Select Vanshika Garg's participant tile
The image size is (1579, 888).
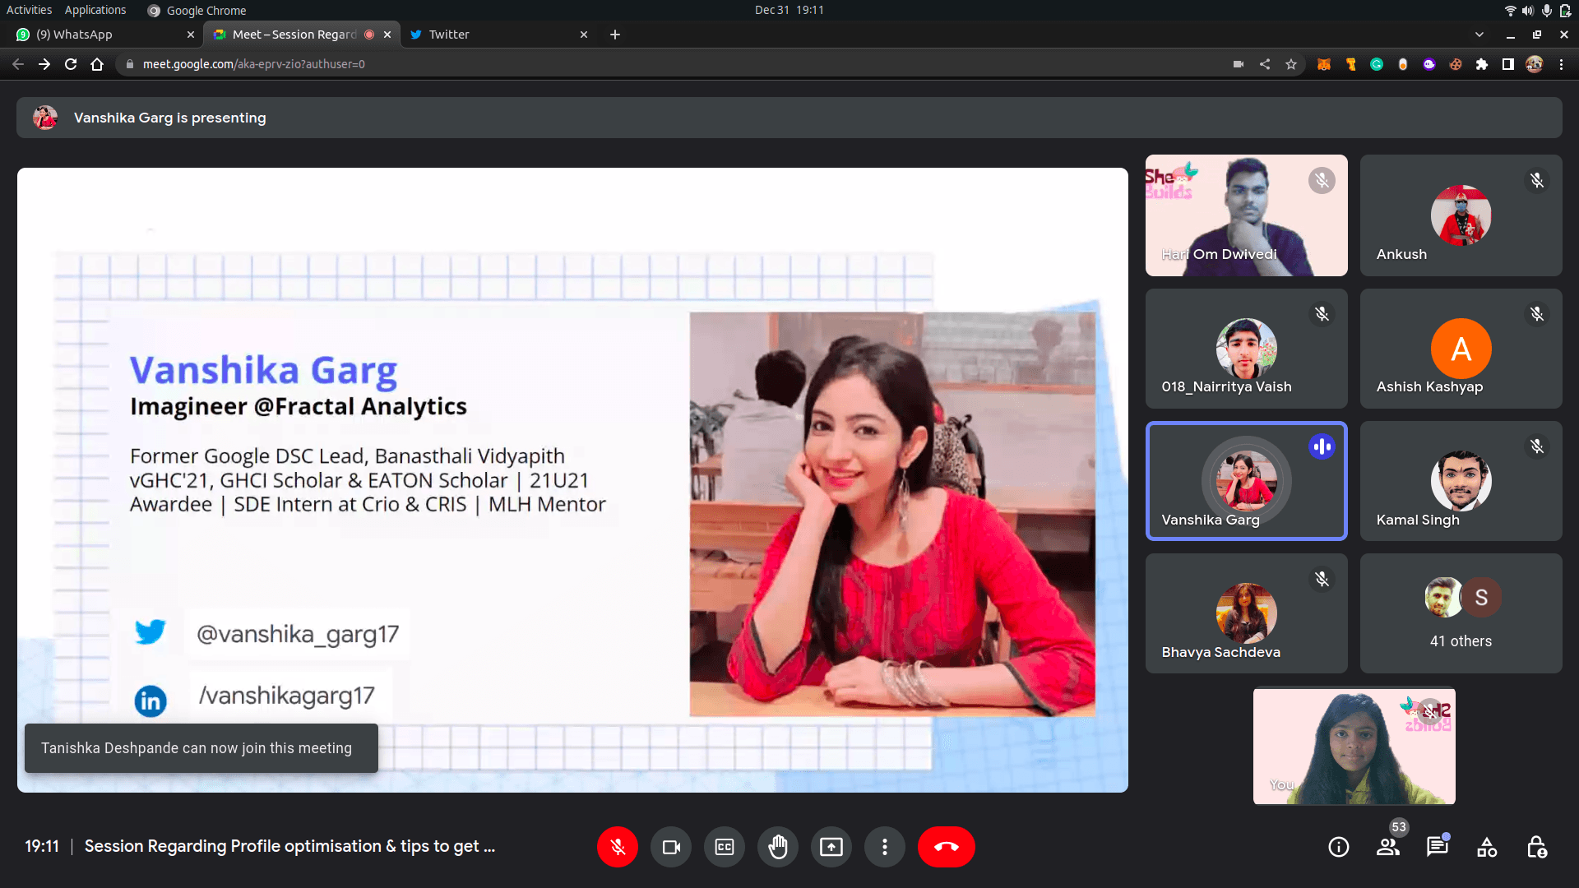(1247, 481)
